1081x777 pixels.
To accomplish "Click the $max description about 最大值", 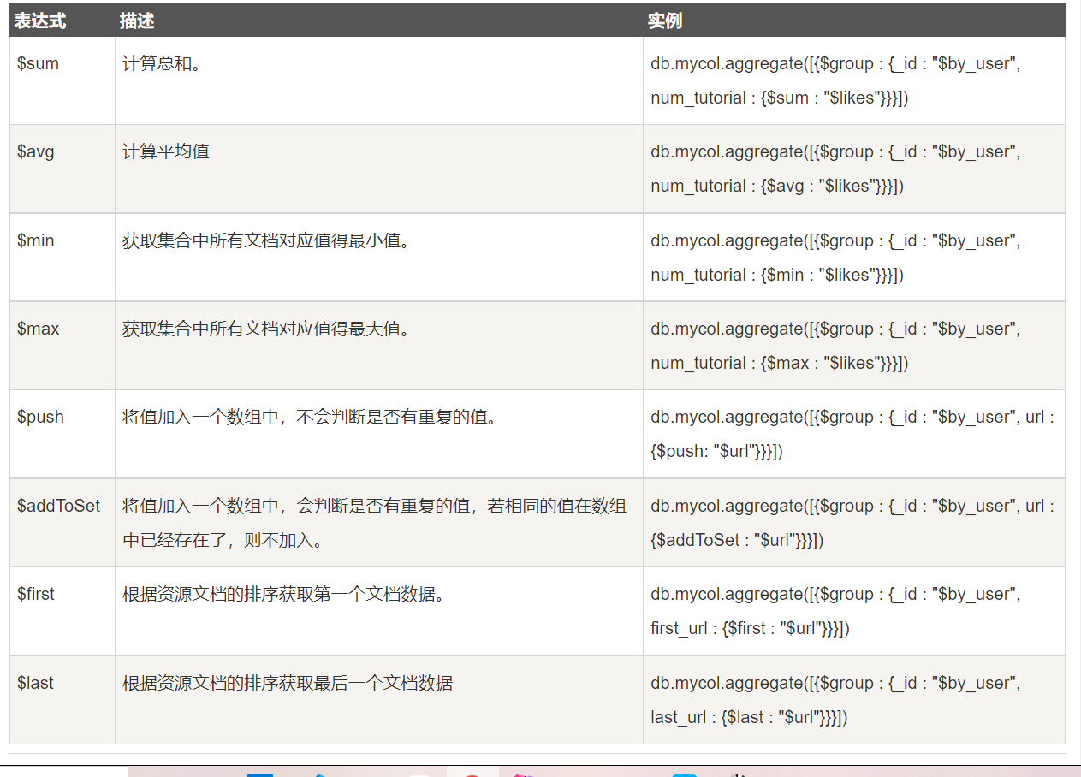I will click(266, 329).
